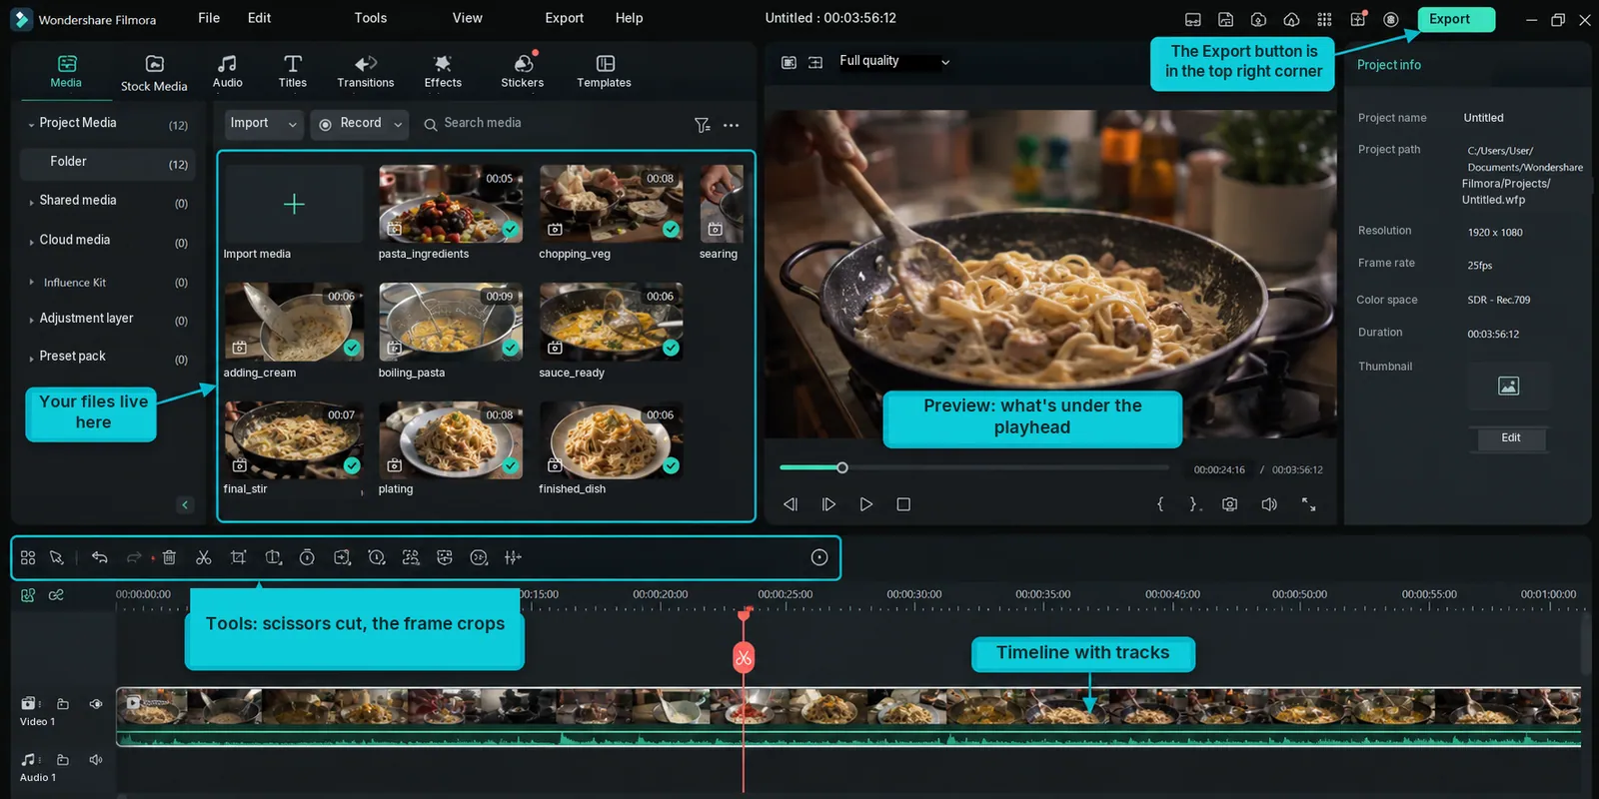Click the filter icon beside Search media

coord(703,125)
